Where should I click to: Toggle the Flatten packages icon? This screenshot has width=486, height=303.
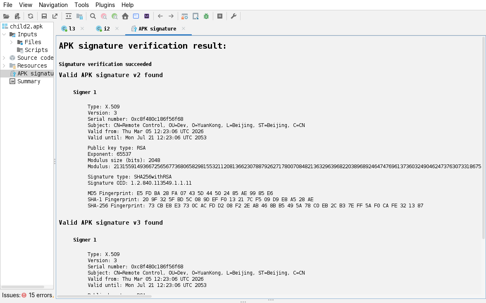[80, 16]
